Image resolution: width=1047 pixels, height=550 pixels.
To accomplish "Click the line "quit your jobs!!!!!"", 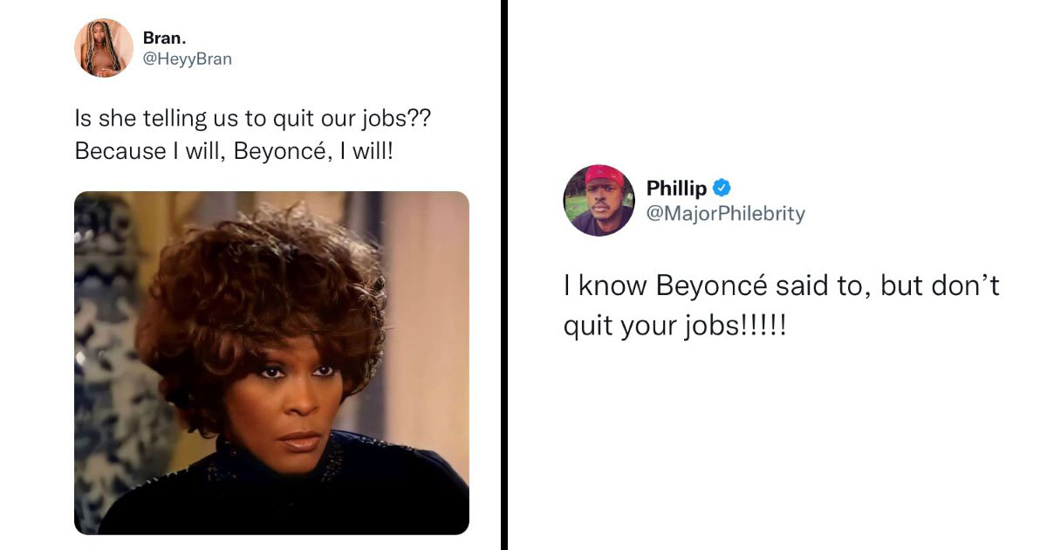I will tap(674, 324).
